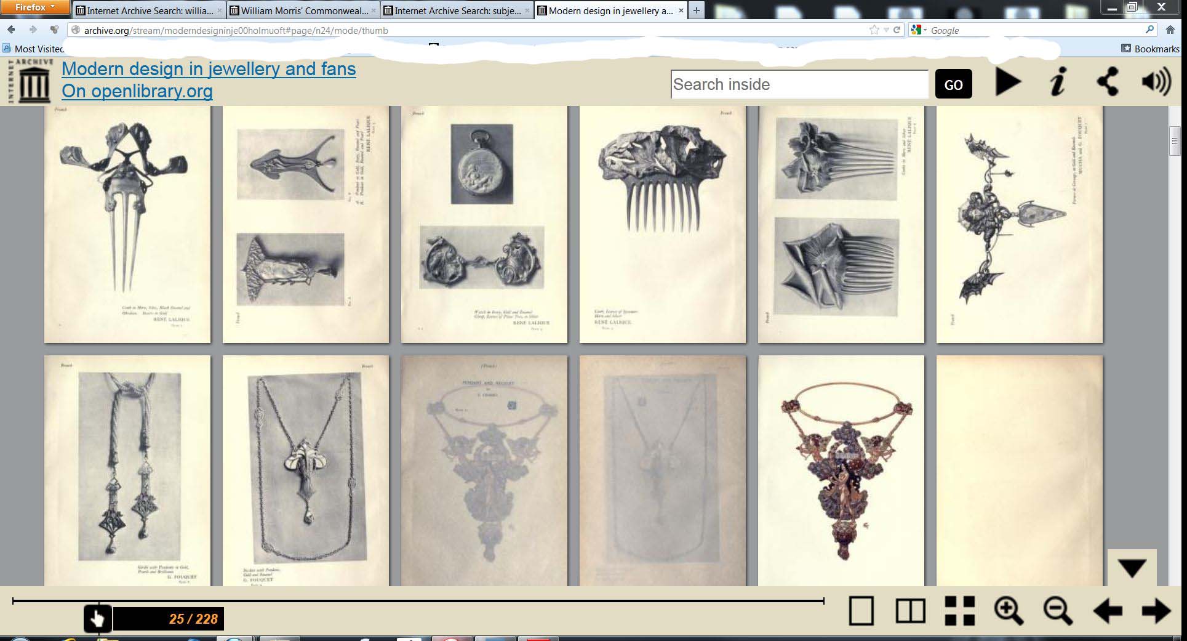This screenshot has width=1187, height=641.
Task: Open book info with the i icon
Action: 1058,82
